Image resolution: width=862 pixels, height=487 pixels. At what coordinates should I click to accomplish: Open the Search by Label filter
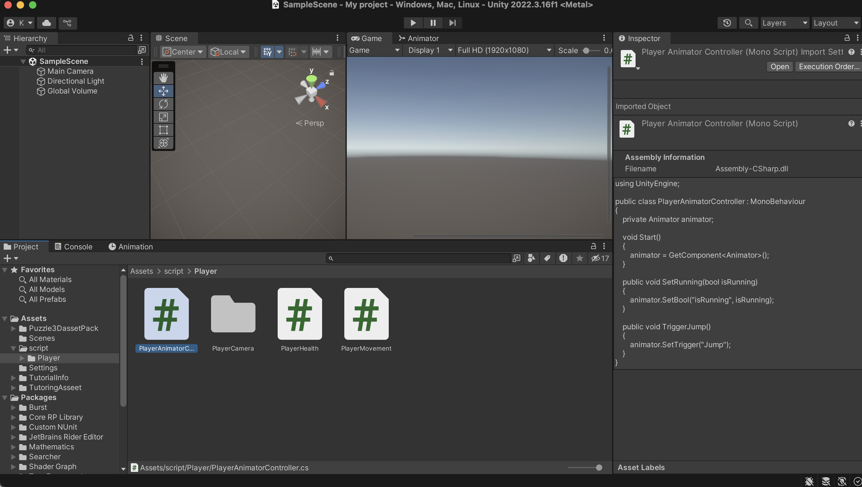point(547,258)
